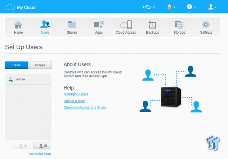This screenshot has height=159, width=228.
Task: Open the Backups clock icon
Action: 152,25
